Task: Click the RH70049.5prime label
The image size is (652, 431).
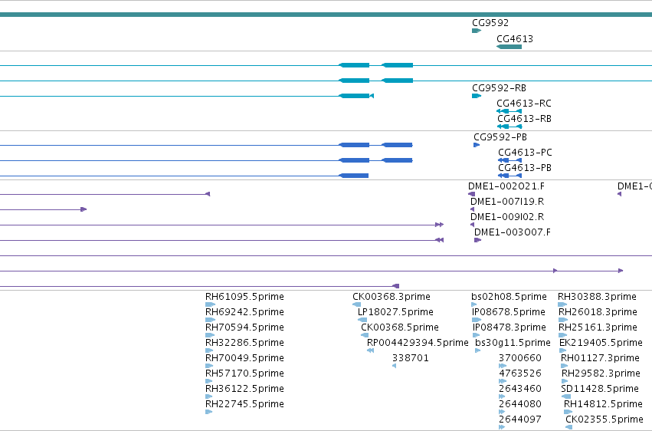Action: pos(244,358)
